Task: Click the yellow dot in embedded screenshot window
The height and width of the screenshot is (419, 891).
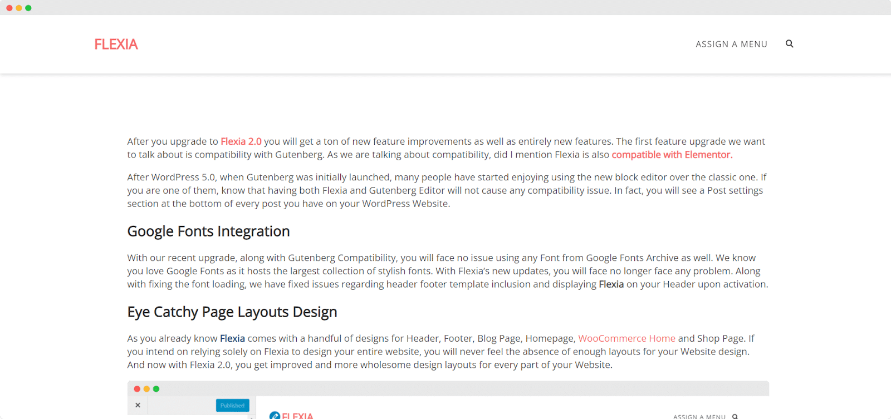Action: tap(146, 389)
